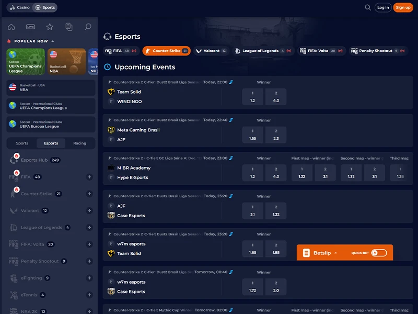Viewport: 418px width, 314px height.
Task: Select the Penalty Shootout category chip
Action: [x=378, y=51]
